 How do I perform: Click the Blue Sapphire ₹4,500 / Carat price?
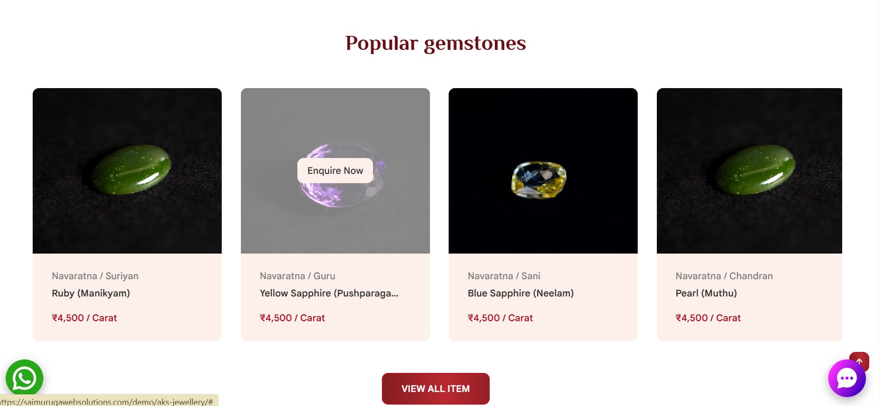(500, 318)
